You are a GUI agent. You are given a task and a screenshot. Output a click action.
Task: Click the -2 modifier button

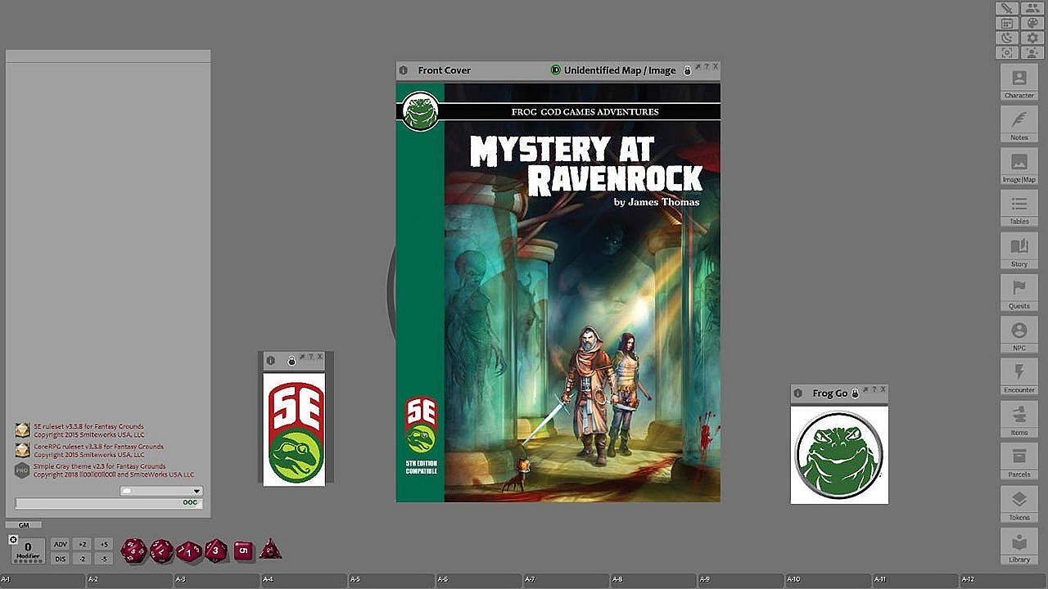[x=82, y=559]
